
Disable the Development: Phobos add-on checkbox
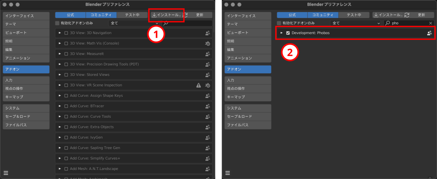(x=288, y=33)
